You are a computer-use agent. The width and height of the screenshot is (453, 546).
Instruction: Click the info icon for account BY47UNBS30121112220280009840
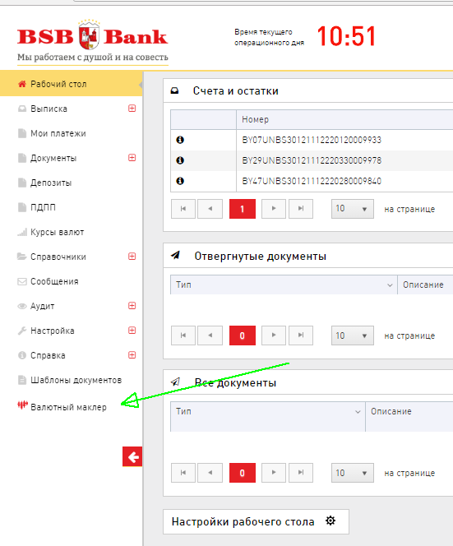click(x=180, y=181)
